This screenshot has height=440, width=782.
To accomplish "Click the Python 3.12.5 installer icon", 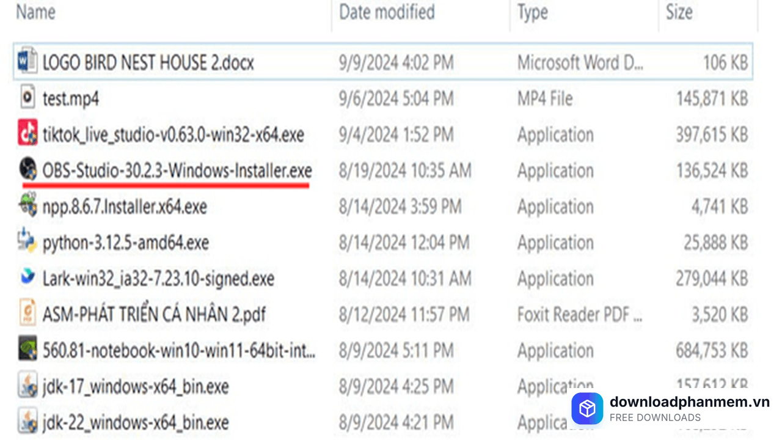I will click(x=27, y=242).
